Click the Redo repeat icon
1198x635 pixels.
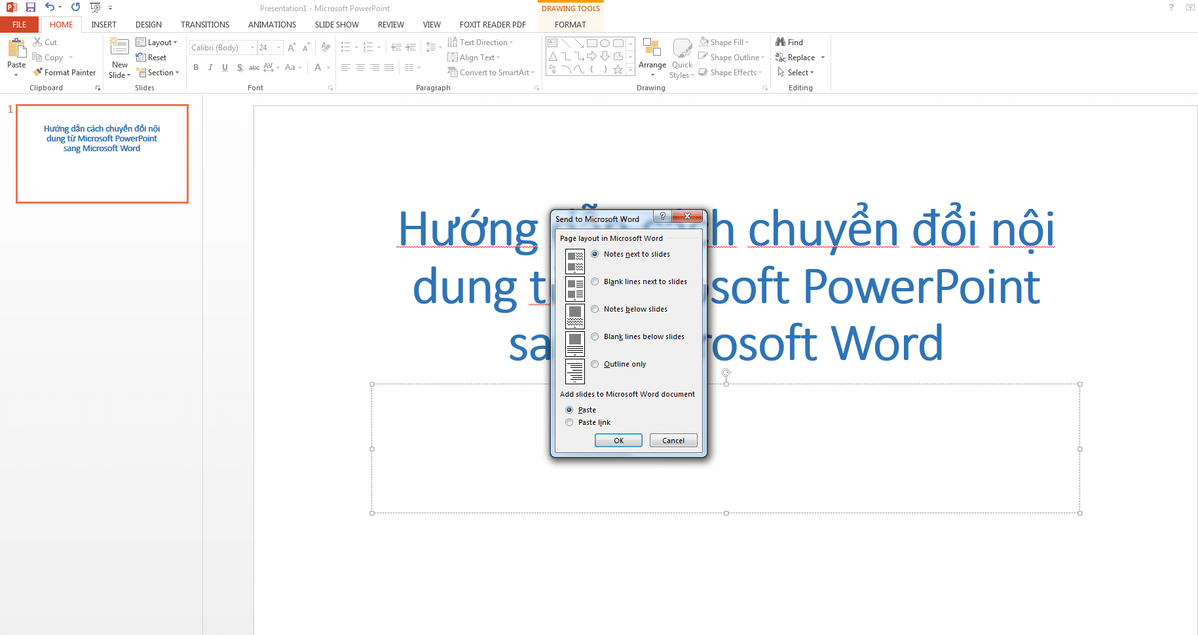coord(76,7)
